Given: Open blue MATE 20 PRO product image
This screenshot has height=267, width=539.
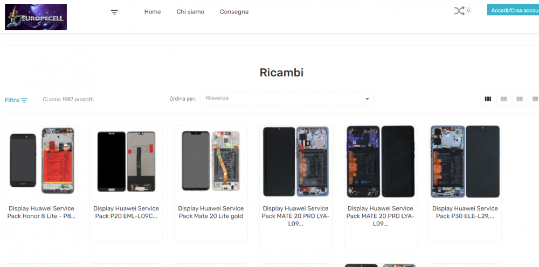Looking at the screenshot, I should tap(296, 161).
